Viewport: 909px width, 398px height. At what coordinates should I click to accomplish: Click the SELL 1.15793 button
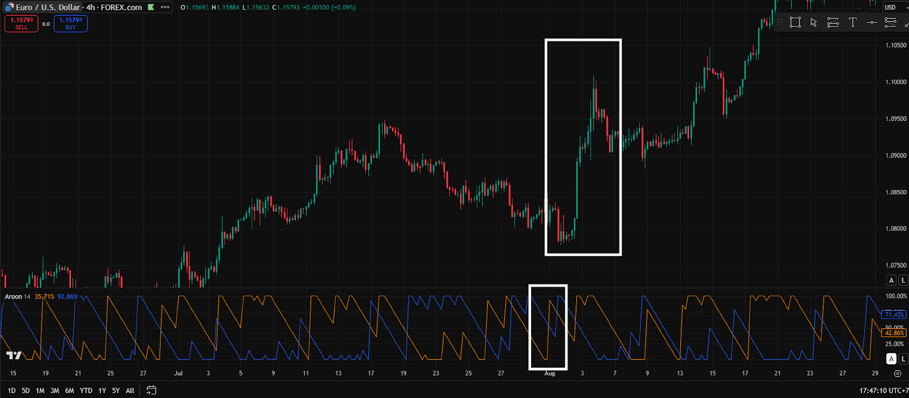pyautogui.click(x=22, y=23)
